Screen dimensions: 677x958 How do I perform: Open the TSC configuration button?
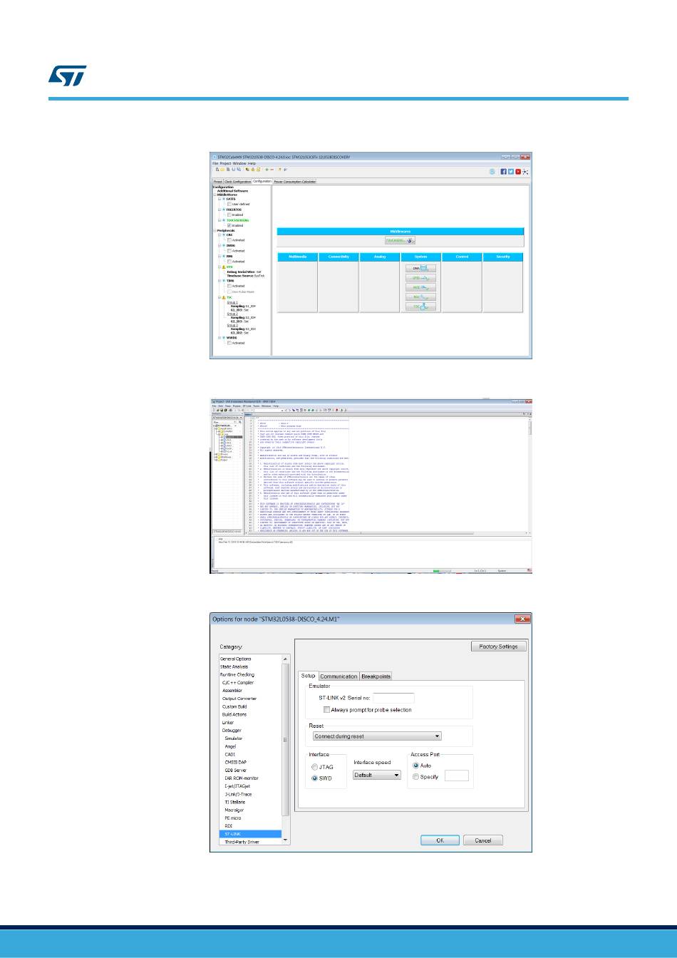(x=420, y=307)
